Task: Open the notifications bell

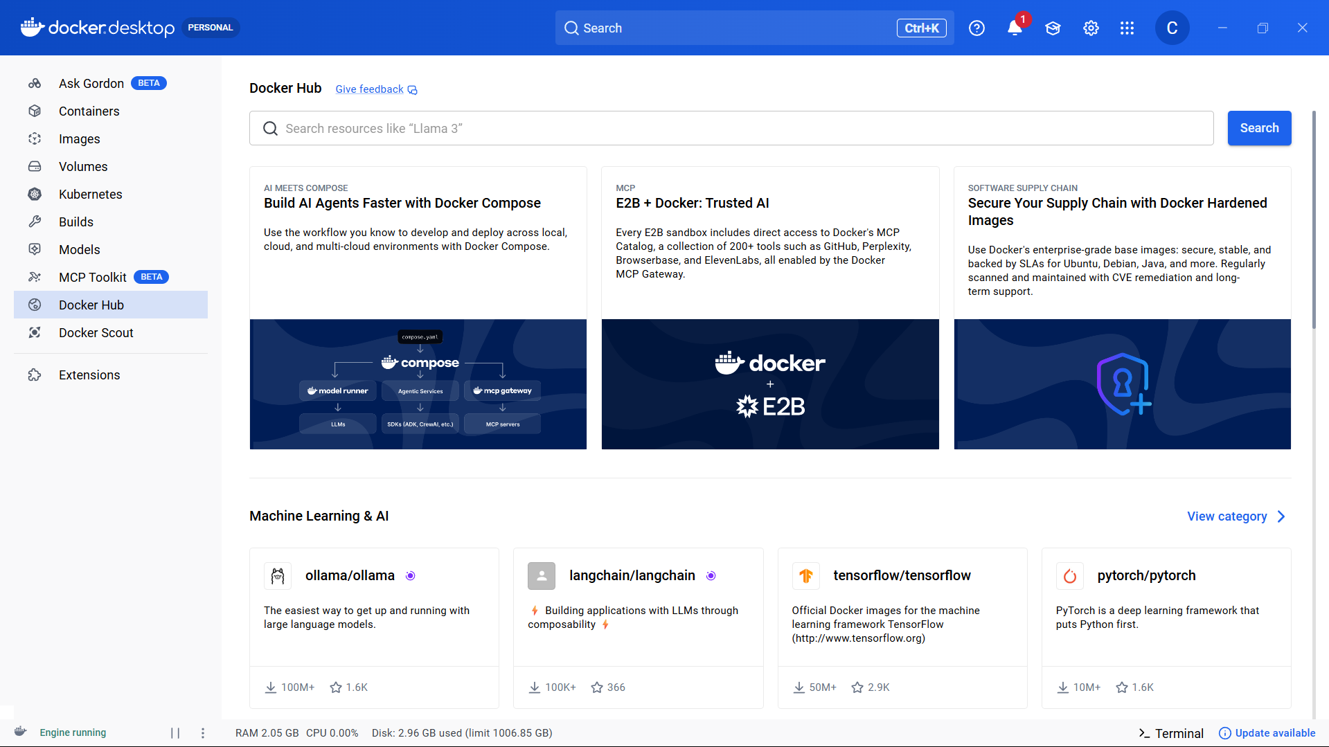Action: click(x=1015, y=28)
